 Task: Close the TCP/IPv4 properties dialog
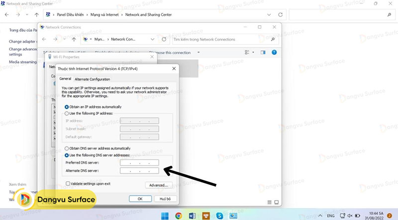tap(174, 68)
